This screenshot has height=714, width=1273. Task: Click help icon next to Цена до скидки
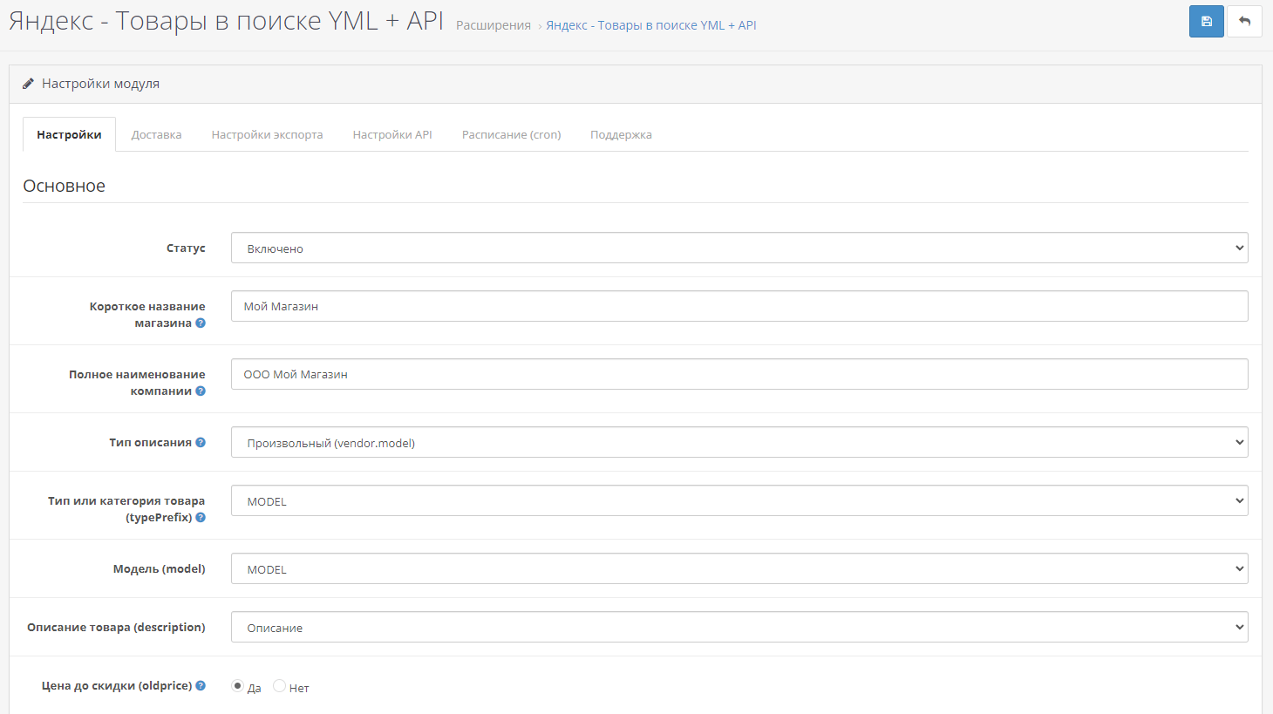201,685
